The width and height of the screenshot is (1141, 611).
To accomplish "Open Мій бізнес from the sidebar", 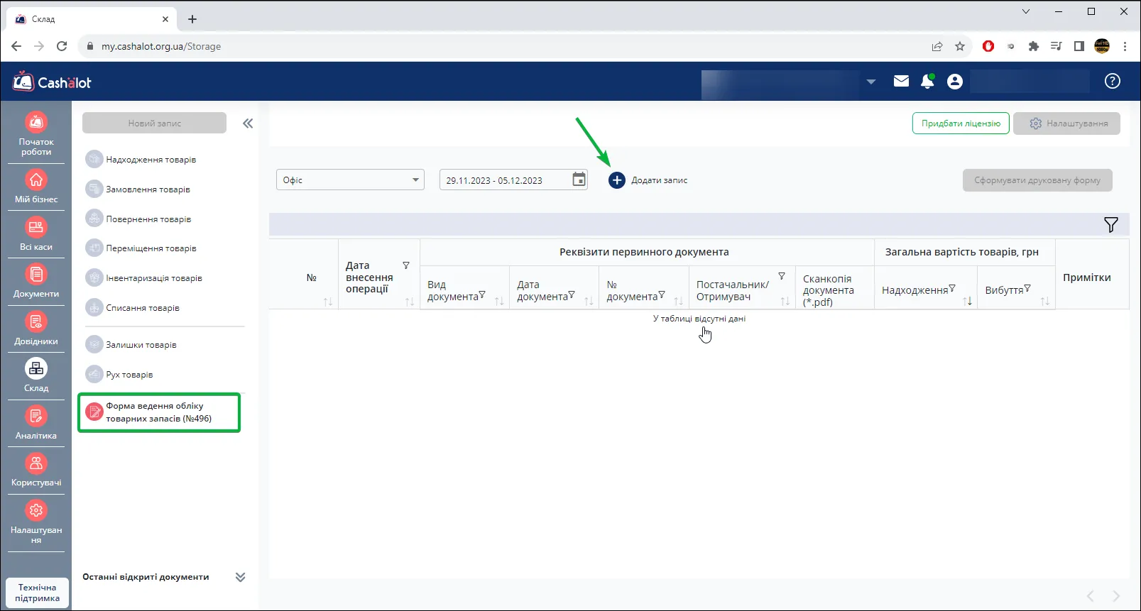I will pos(36,187).
